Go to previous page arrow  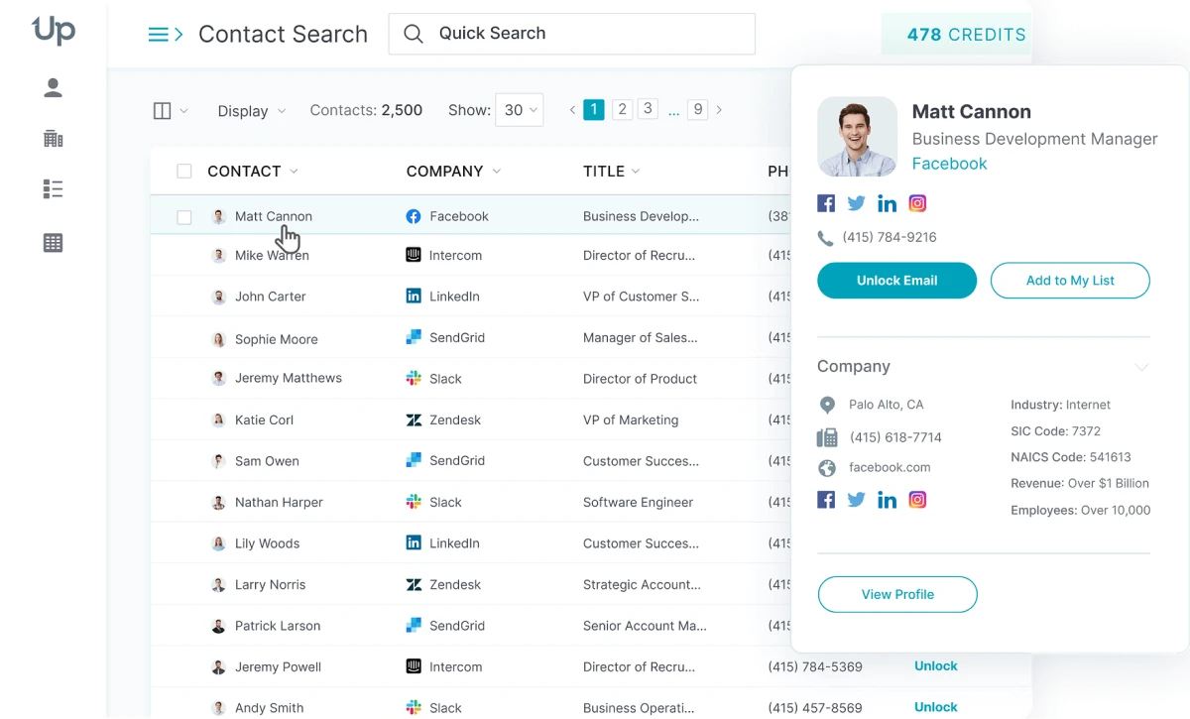(572, 110)
